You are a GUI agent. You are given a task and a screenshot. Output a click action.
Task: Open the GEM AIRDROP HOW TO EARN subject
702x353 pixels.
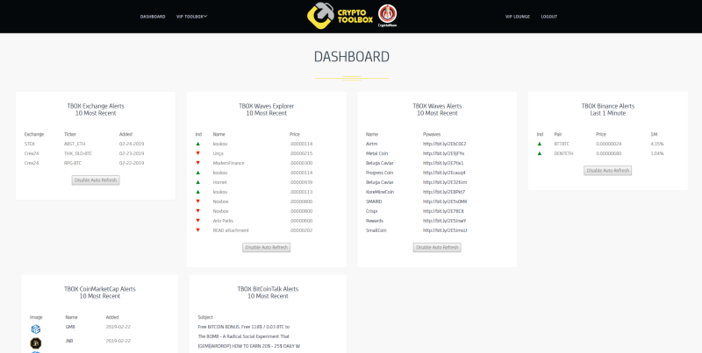coord(248,346)
